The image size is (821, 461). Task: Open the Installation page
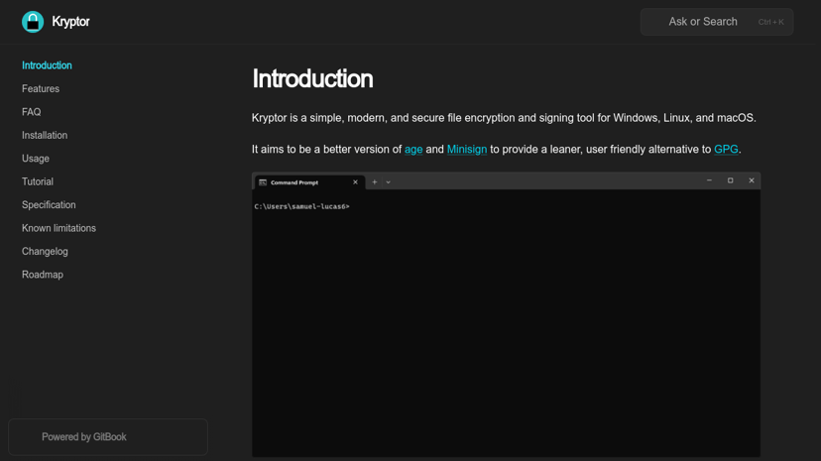pos(45,135)
